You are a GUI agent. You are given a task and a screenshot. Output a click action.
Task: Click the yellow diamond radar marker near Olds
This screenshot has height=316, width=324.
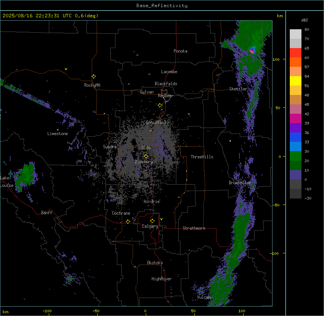146,156
